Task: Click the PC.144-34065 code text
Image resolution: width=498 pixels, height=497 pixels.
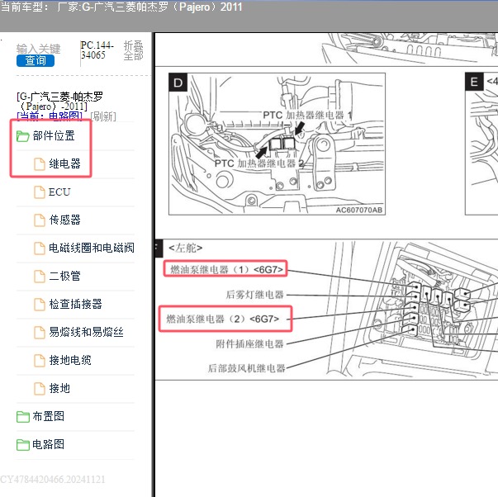Action: 97,50
